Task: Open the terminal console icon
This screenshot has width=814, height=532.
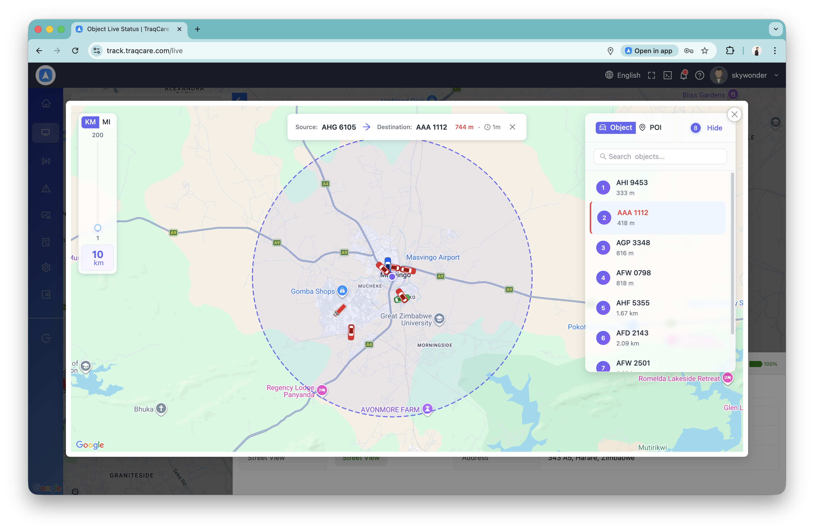Action: 667,75
